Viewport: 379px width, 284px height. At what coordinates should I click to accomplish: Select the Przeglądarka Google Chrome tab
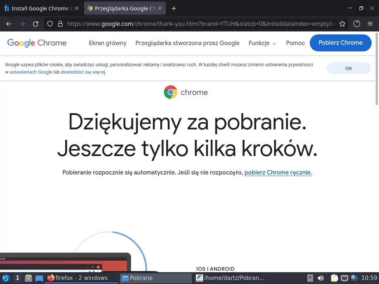[125, 9]
